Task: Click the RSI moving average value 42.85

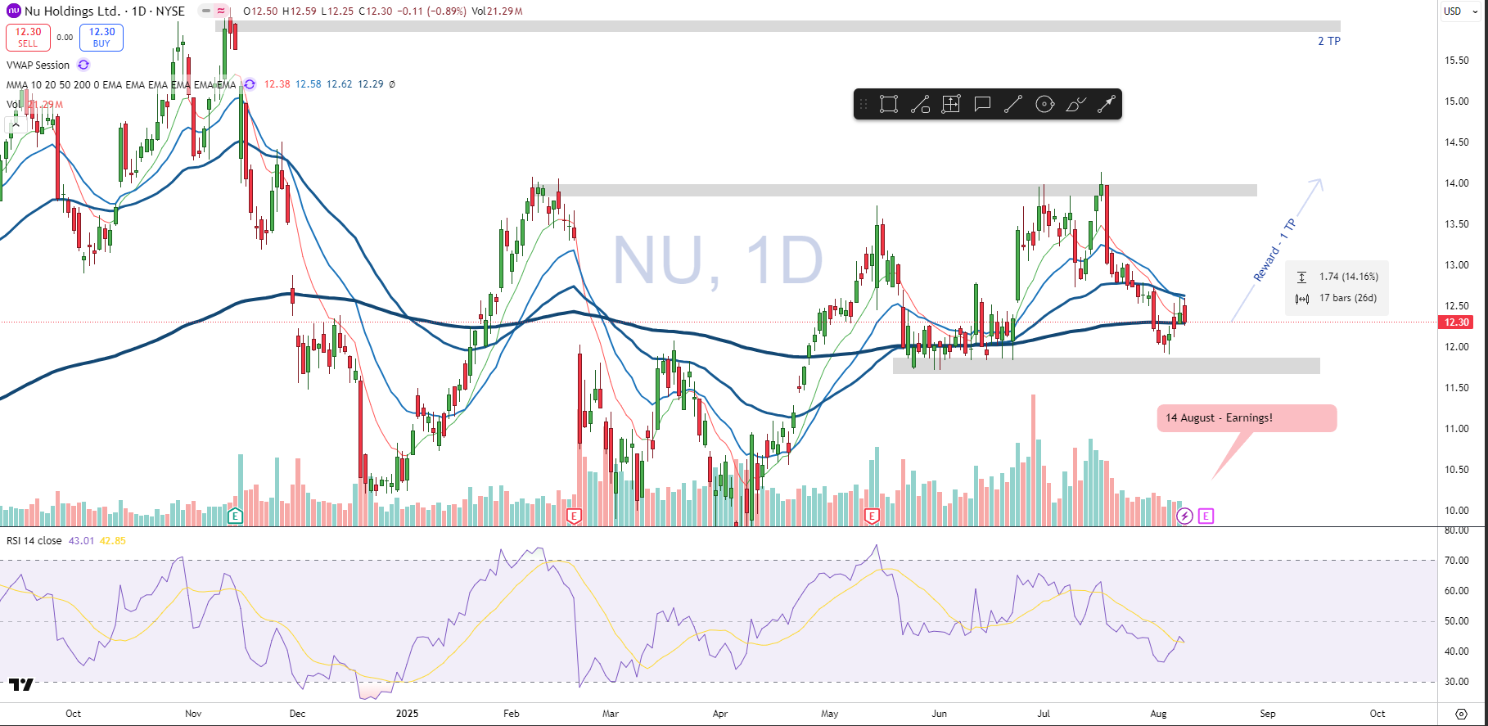Action: (113, 541)
